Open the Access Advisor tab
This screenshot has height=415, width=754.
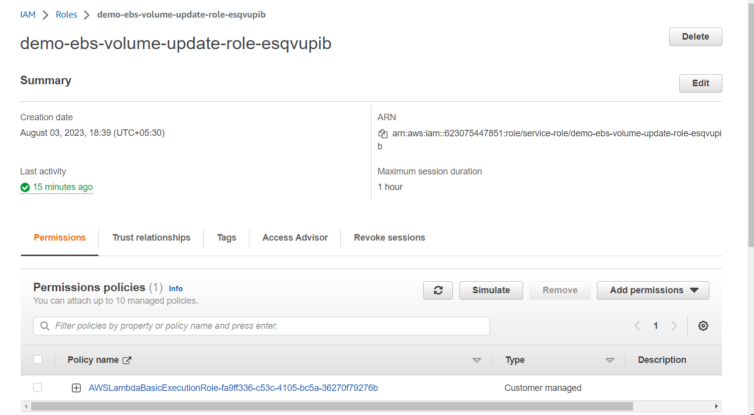[x=295, y=238]
